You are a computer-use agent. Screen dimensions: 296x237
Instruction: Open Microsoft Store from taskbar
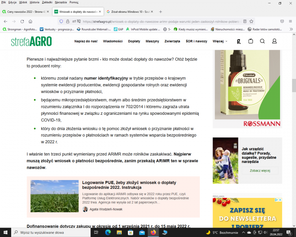130,232
